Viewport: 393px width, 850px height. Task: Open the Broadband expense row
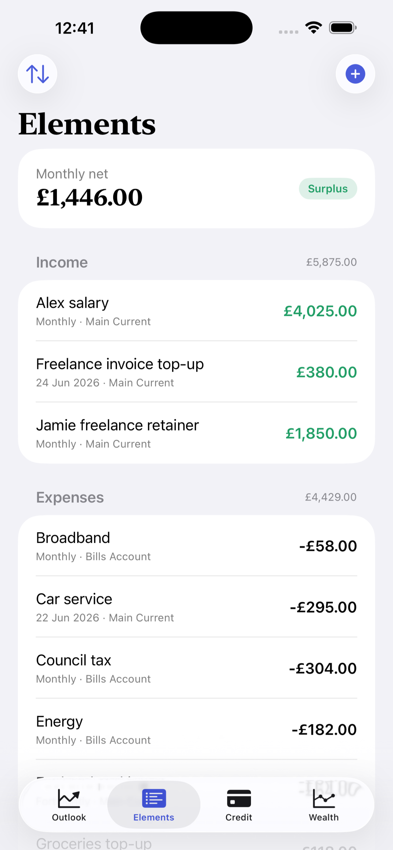pos(196,546)
